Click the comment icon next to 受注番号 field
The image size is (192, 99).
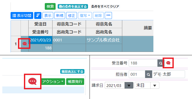[x=168, y=63]
